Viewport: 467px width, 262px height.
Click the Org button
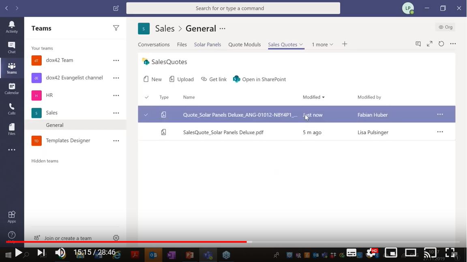click(445, 27)
